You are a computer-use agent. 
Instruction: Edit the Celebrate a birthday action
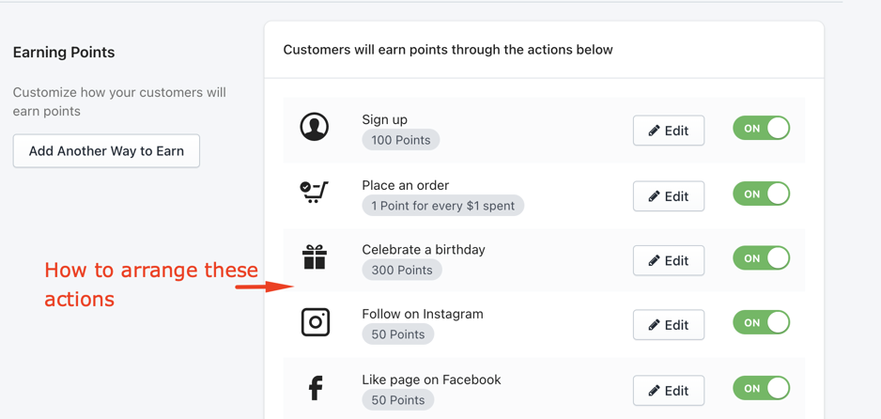(x=669, y=260)
